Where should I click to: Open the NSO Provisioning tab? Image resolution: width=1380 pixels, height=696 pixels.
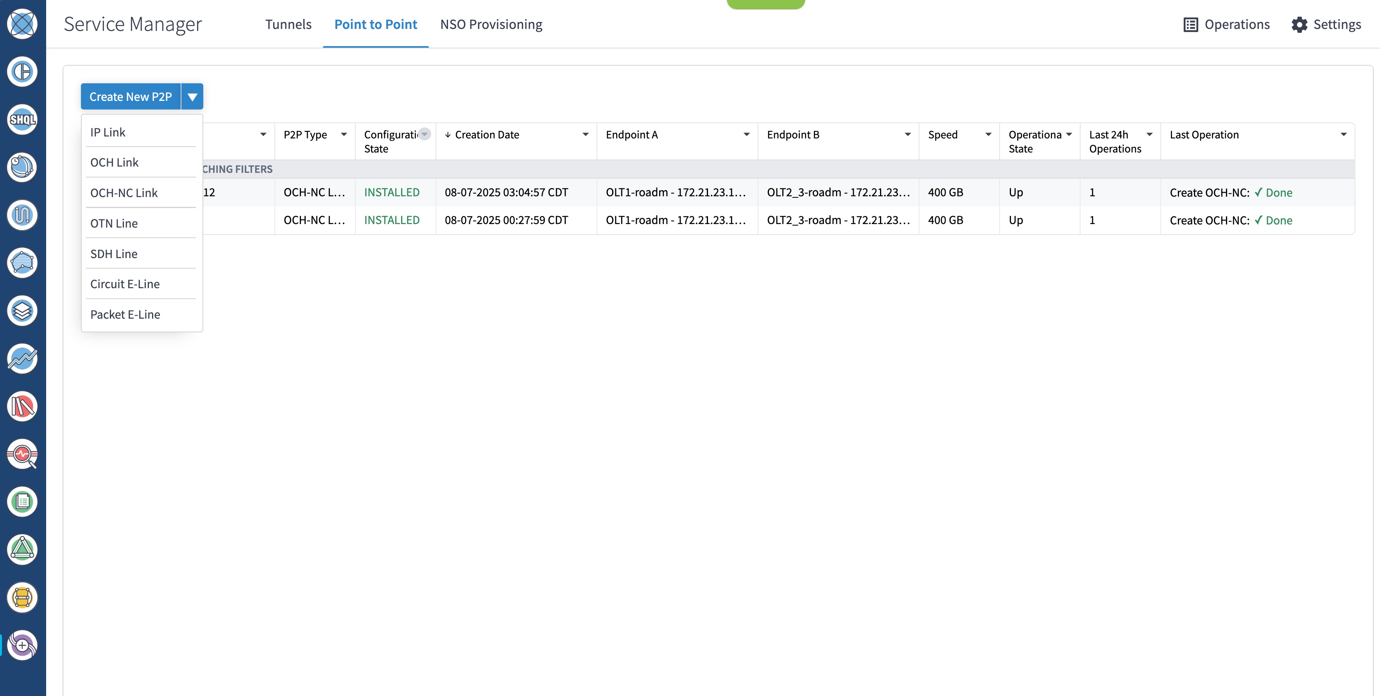tap(491, 24)
